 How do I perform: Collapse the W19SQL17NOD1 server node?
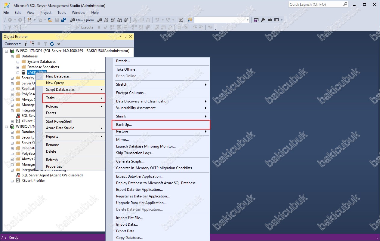click(7, 51)
